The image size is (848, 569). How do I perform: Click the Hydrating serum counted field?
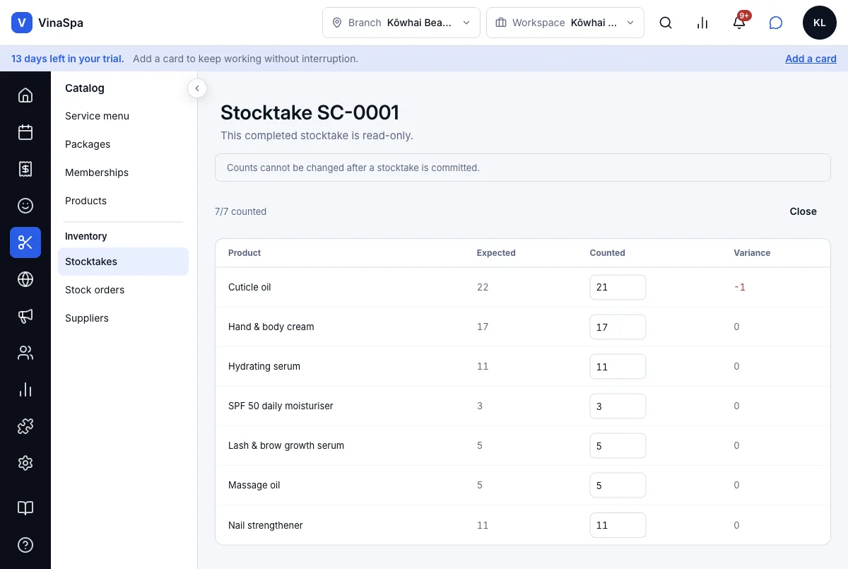618,366
